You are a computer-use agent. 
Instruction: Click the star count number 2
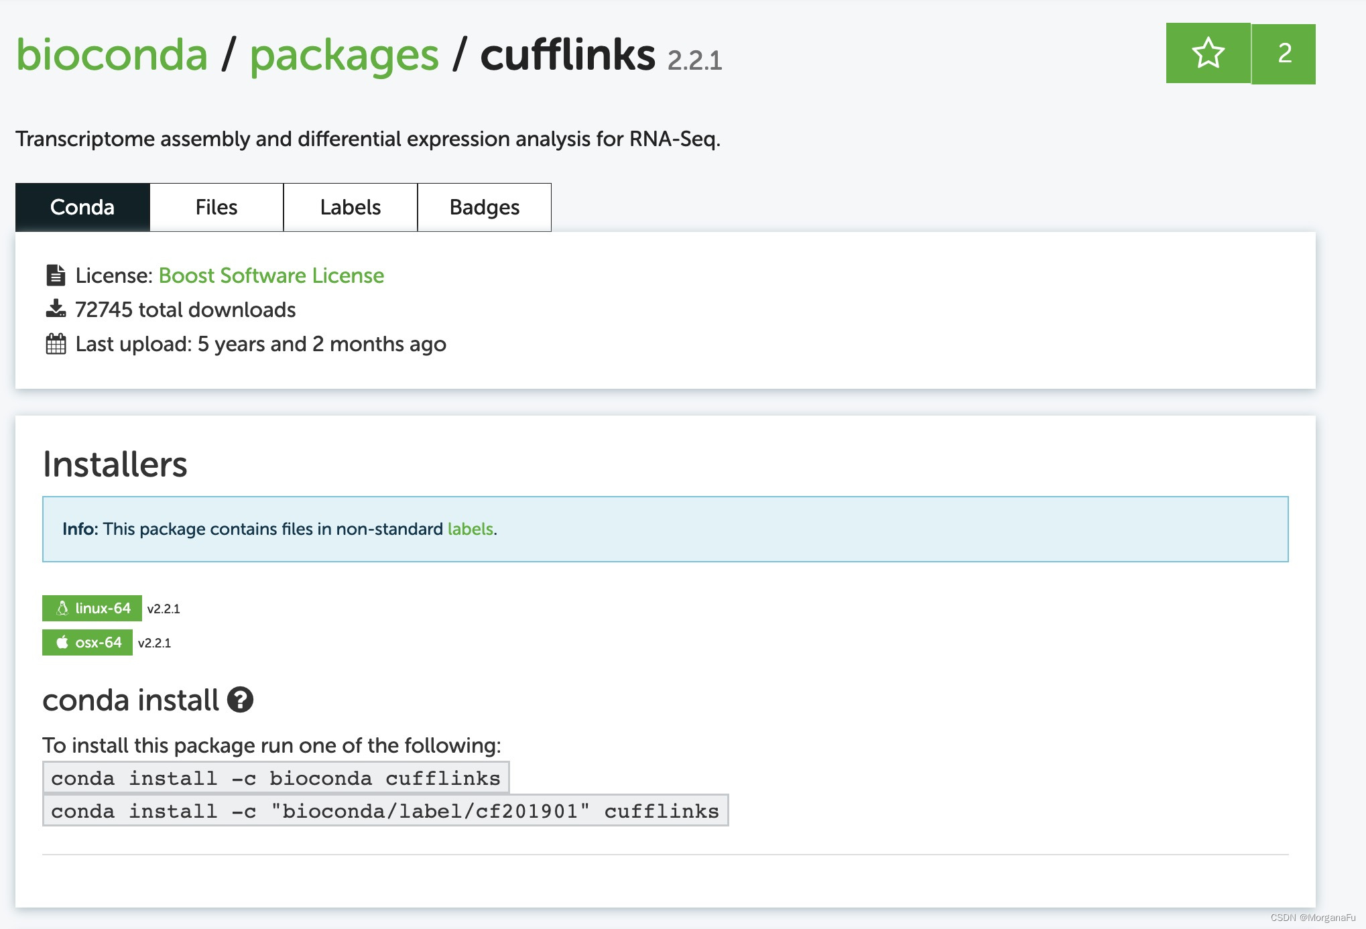[1284, 54]
